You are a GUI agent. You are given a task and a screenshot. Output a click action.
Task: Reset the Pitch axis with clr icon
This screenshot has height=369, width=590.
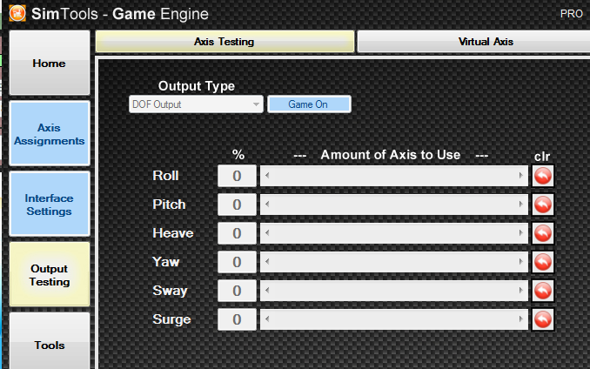(x=543, y=205)
